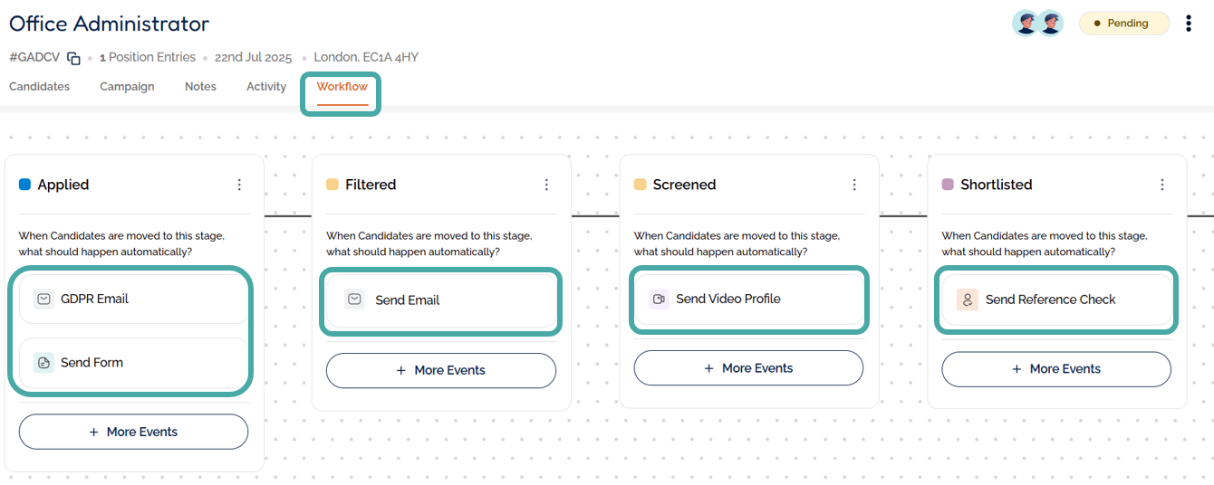Click the blue Applied stage color square
This screenshot has height=485, width=1214.
pyautogui.click(x=25, y=185)
